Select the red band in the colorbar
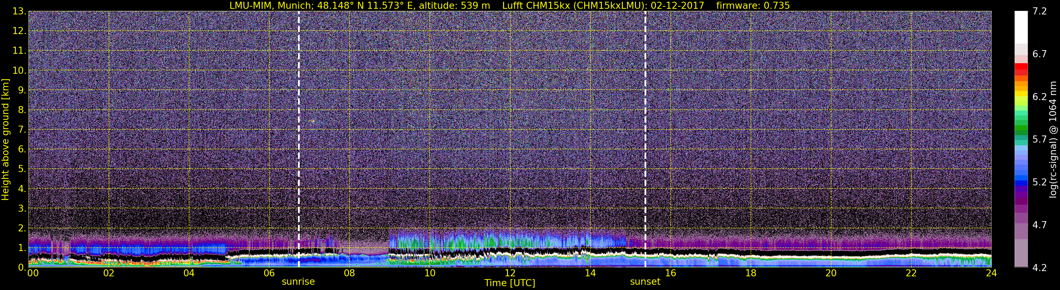 click(1021, 67)
